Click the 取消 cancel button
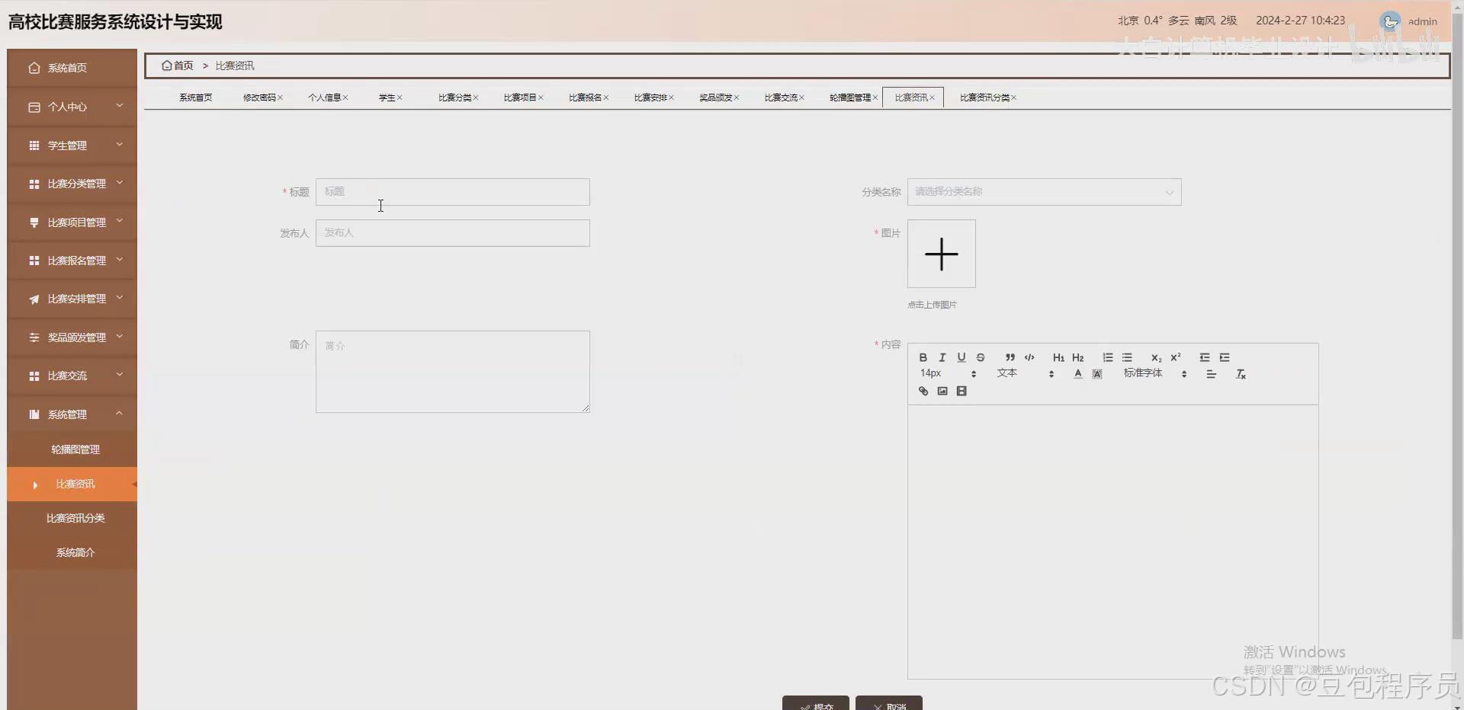Image resolution: width=1464 pixels, height=710 pixels. point(888,703)
